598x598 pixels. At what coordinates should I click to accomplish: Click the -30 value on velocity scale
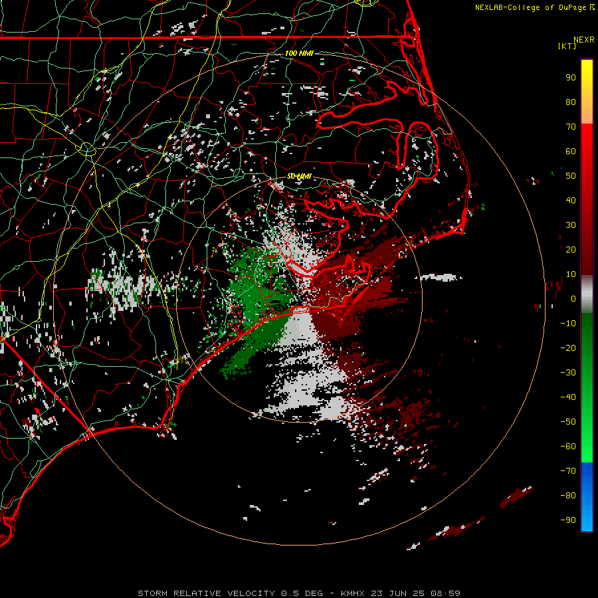(568, 373)
